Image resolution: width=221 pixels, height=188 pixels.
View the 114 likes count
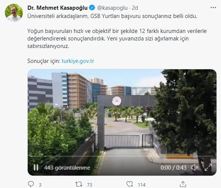point(142,185)
